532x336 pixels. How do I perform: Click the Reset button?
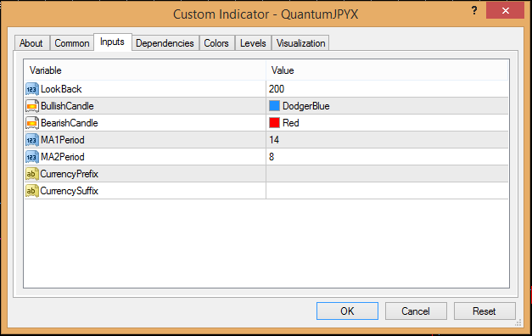[484, 311]
